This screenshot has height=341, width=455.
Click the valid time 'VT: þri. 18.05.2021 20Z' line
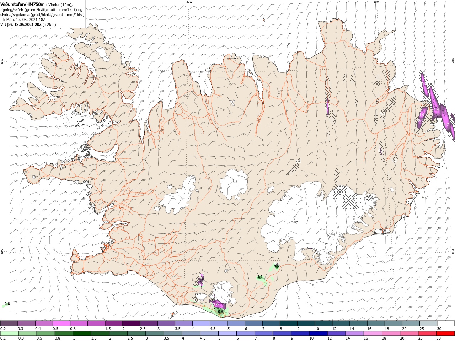point(21,25)
